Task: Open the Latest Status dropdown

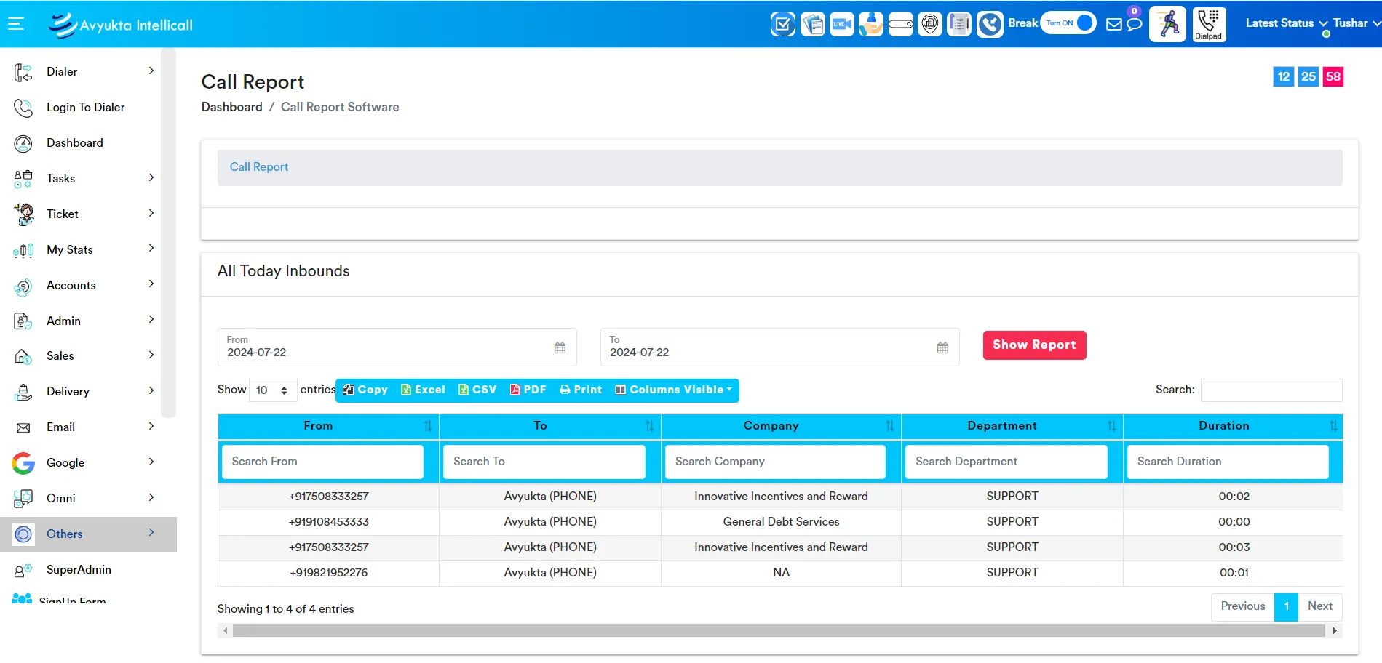Action: (1286, 23)
